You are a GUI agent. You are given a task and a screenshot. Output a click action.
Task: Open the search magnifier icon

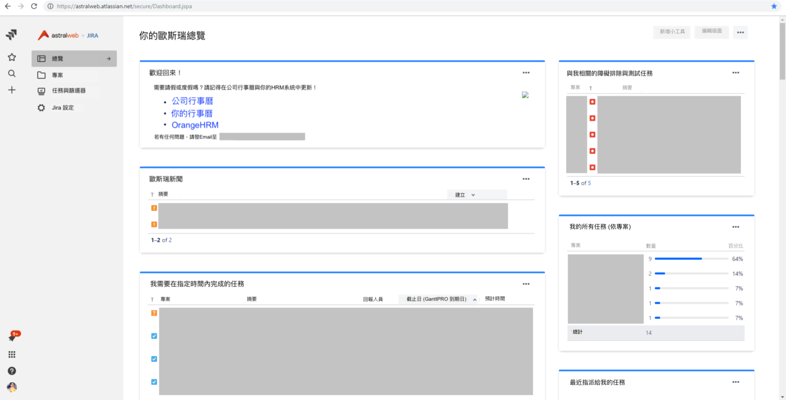pyautogui.click(x=12, y=73)
